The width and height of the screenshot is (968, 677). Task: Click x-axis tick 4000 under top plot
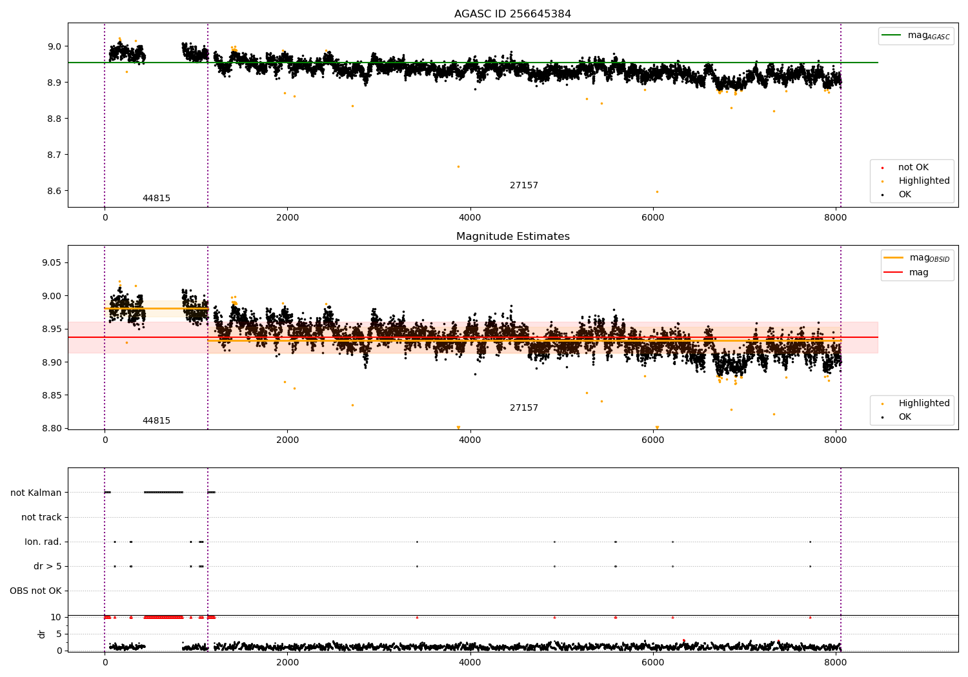pyautogui.click(x=470, y=218)
